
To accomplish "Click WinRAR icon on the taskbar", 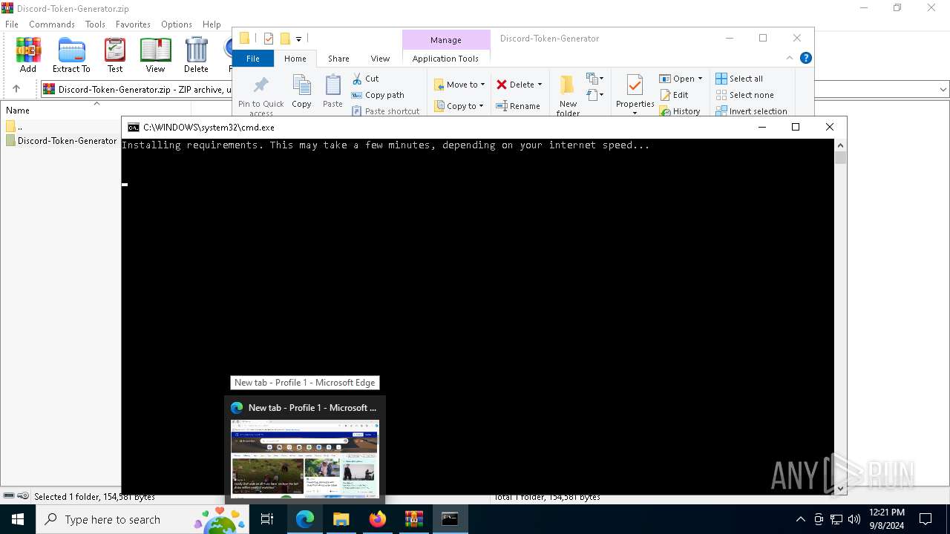I will click(414, 519).
